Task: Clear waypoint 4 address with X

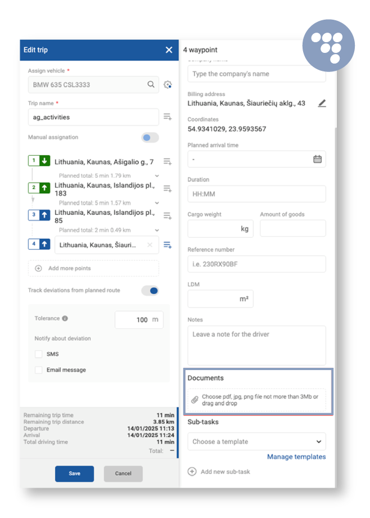Action: (150, 245)
